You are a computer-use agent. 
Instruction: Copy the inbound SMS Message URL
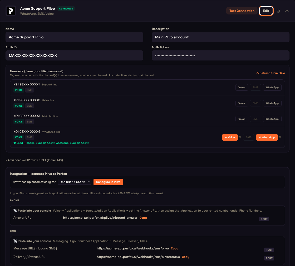click(174, 249)
